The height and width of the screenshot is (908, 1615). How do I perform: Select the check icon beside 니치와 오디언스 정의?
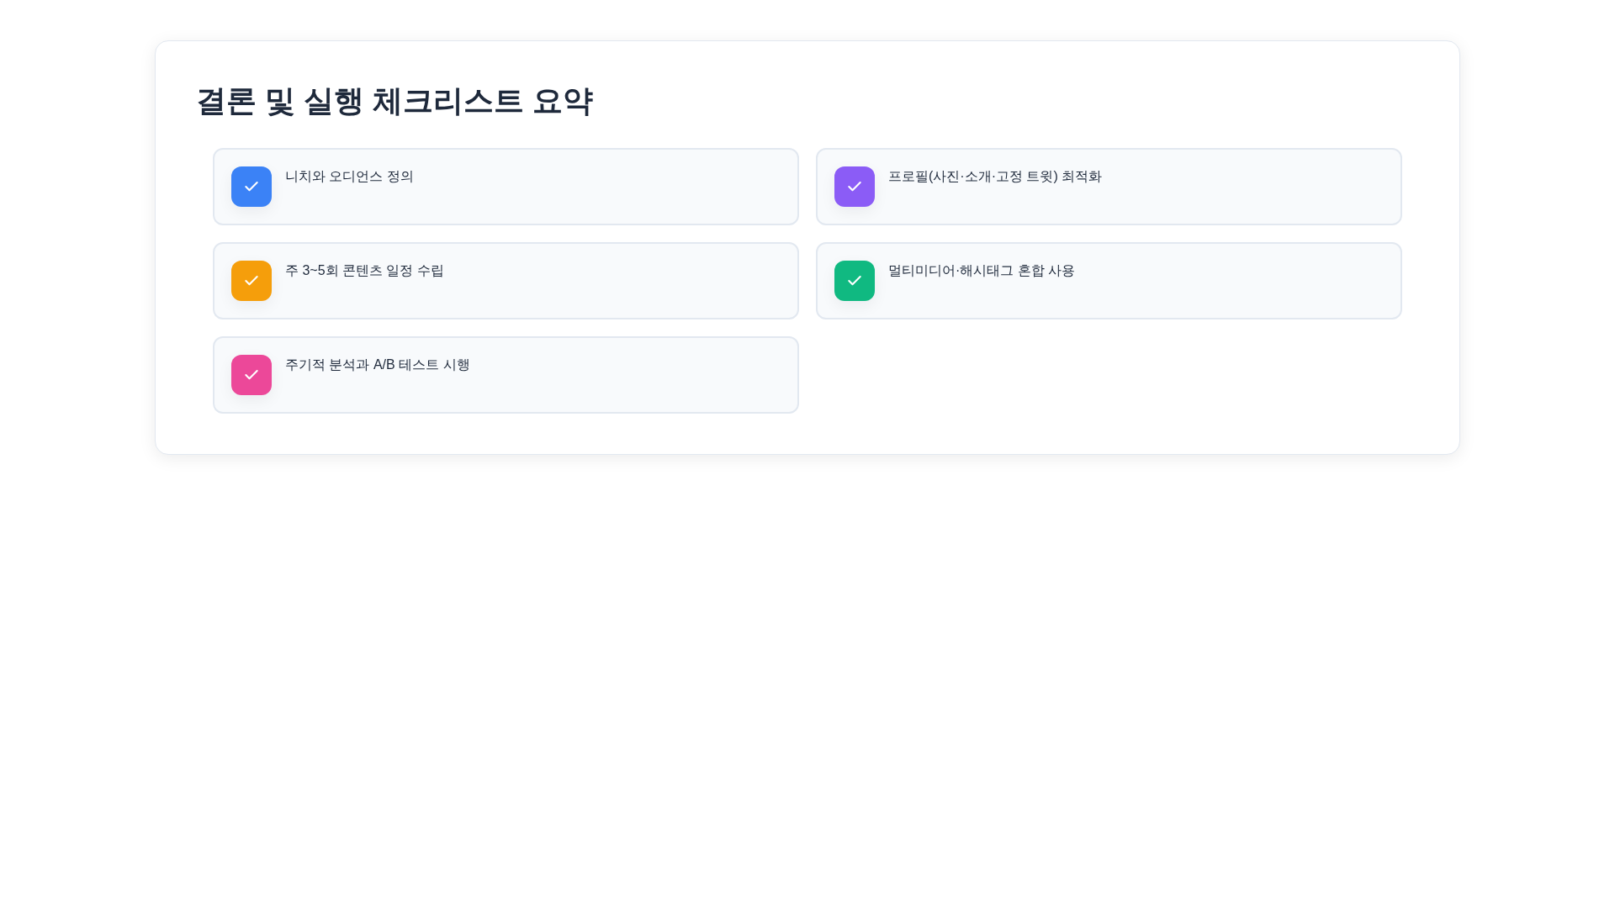click(251, 186)
